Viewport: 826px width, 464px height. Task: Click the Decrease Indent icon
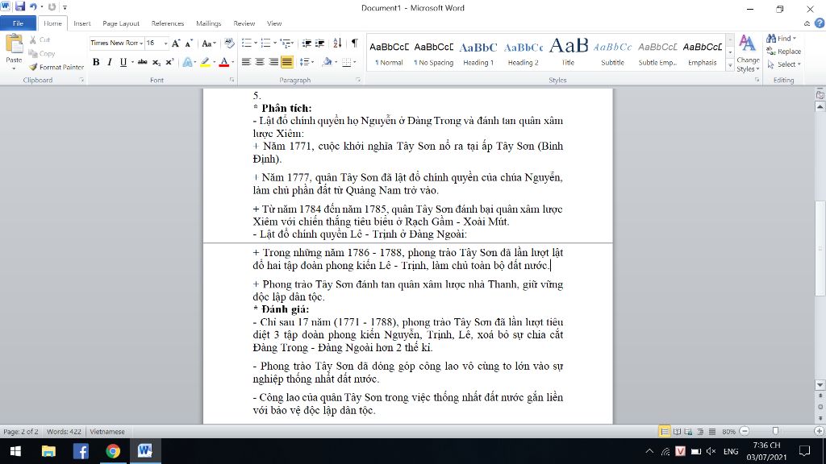click(307, 43)
